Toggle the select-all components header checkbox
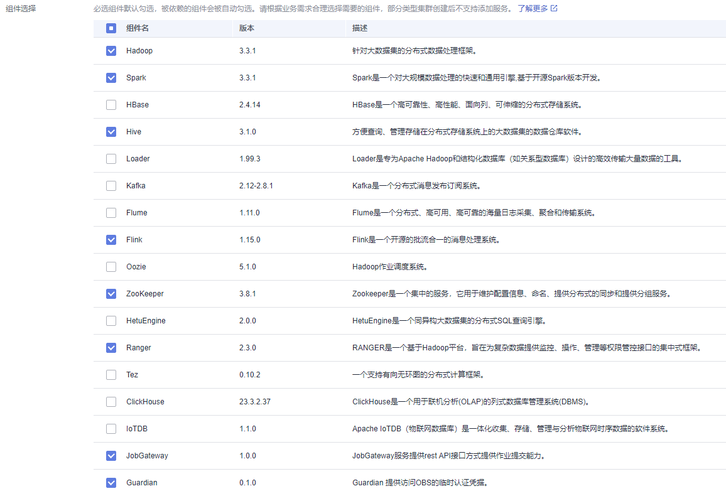This screenshot has height=496, width=726. coord(111,28)
